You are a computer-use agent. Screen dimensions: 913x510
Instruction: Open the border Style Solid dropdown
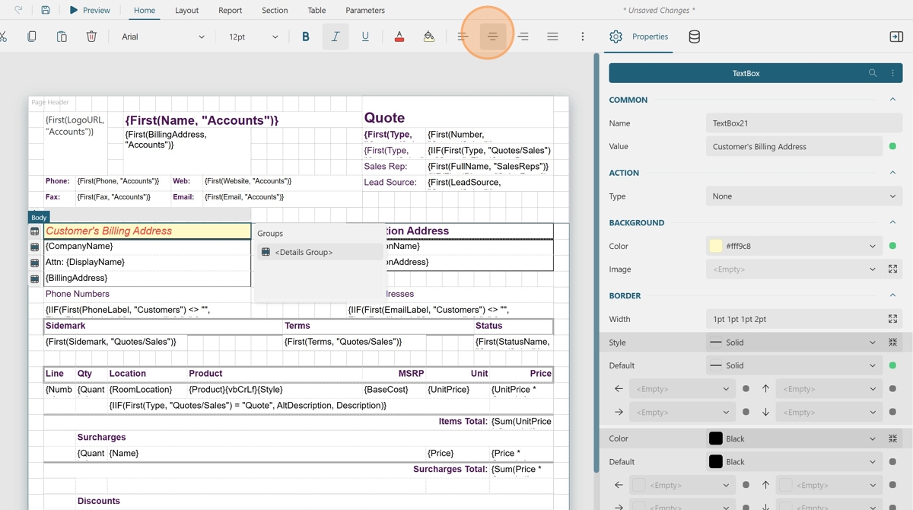pos(794,343)
